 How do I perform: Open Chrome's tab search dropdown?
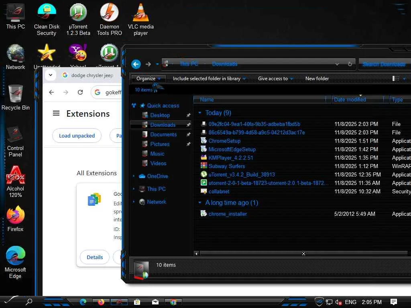coord(51,75)
